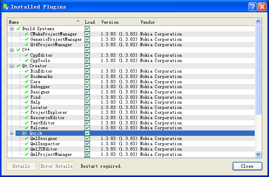Click Nokia Corporation vendor cell in Bookmarks row
This screenshot has height=177, width=269.
(x=161, y=76)
